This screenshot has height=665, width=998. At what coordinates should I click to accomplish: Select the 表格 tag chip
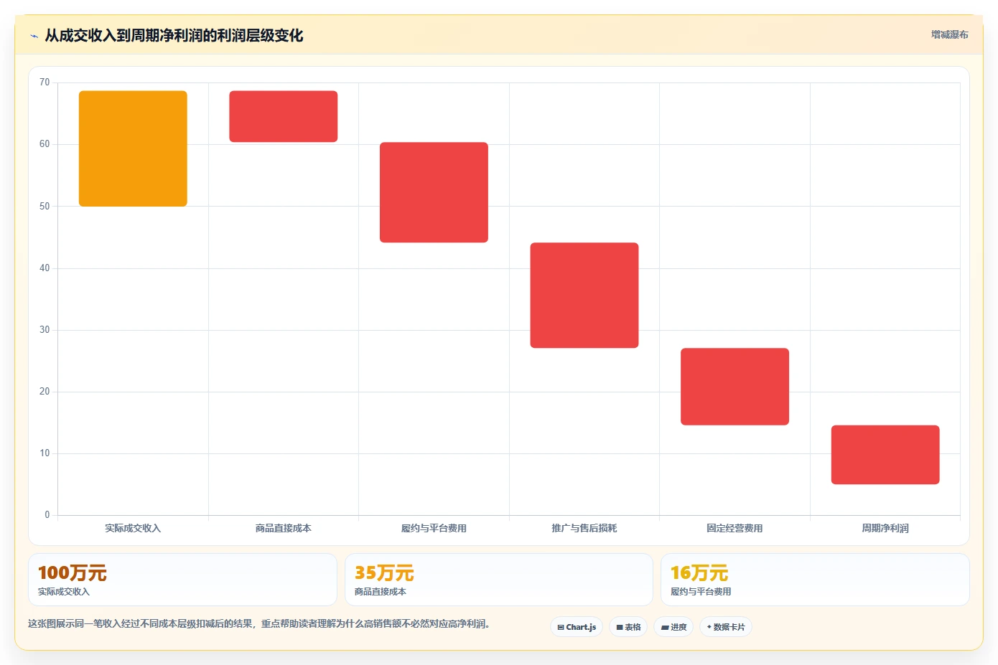coord(628,627)
